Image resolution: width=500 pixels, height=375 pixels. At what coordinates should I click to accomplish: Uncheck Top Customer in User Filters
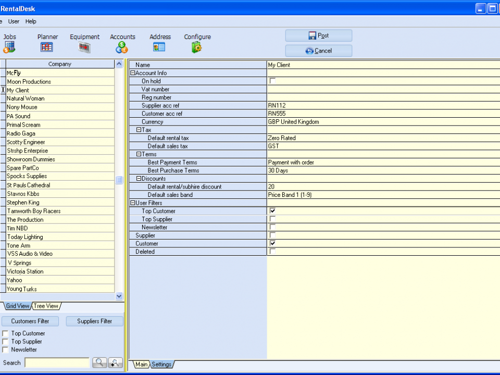tap(272, 211)
